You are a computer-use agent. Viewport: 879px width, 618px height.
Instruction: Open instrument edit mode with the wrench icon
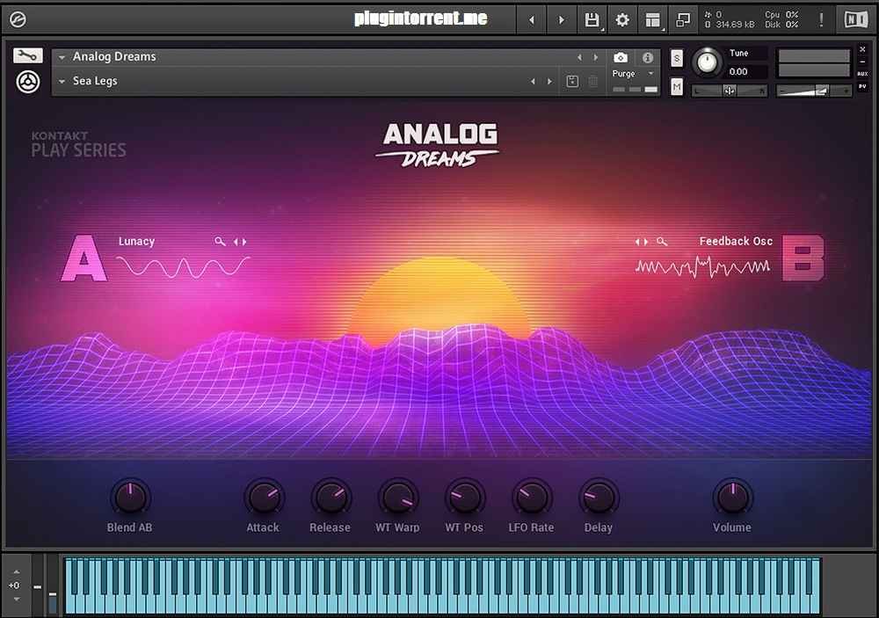(x=28, y=55)
